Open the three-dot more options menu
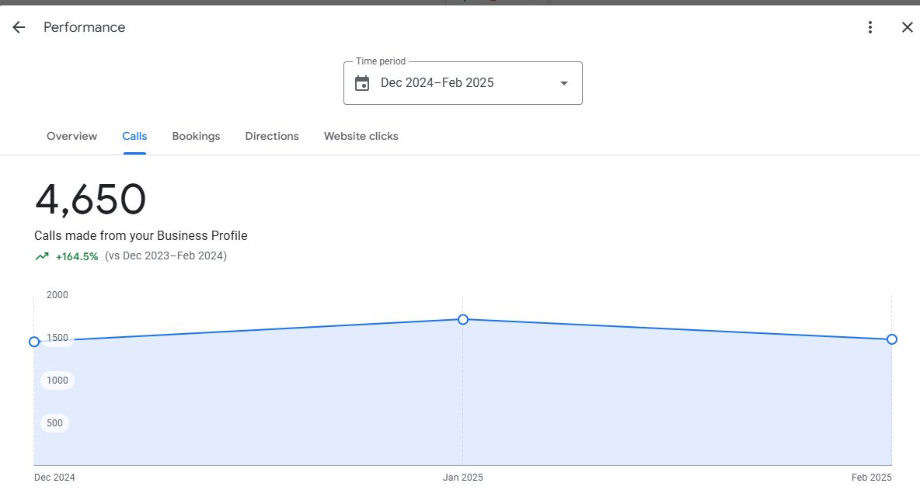920x497 pixels. pyautogui.click(x=870, y=27)
